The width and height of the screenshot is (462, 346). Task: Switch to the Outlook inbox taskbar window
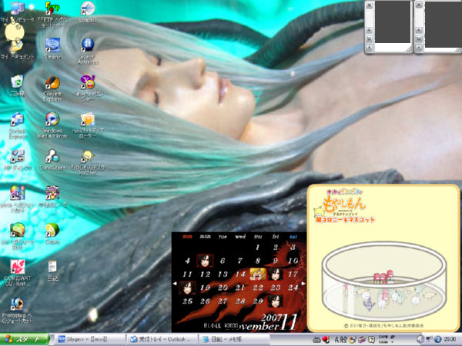(x=162, y=339)
